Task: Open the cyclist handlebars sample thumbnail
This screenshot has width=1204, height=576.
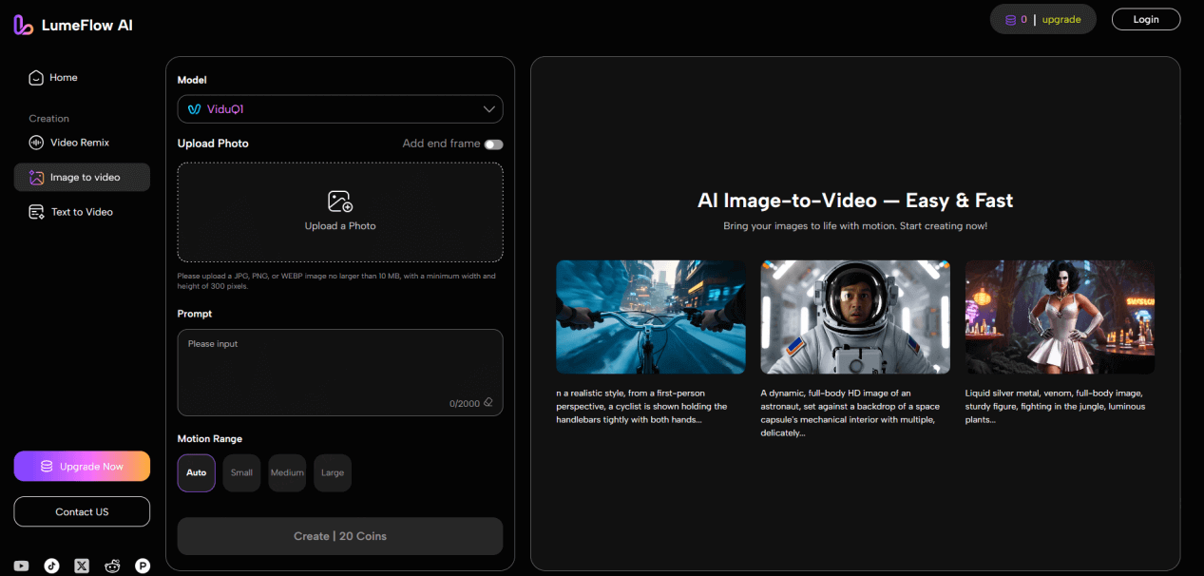Action: pyautogui.click(x=651, y=317)
